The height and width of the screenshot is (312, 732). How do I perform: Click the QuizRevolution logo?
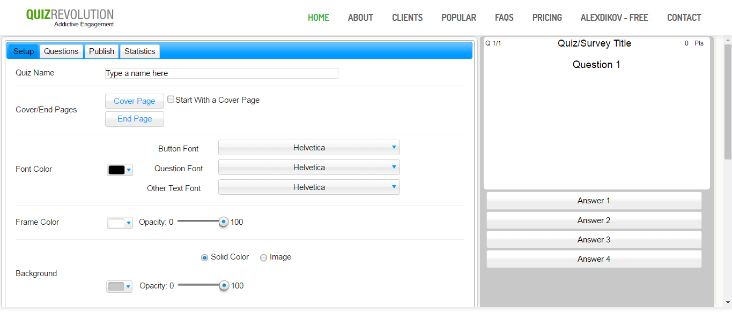pyautogui.click(x=70, y=18)
